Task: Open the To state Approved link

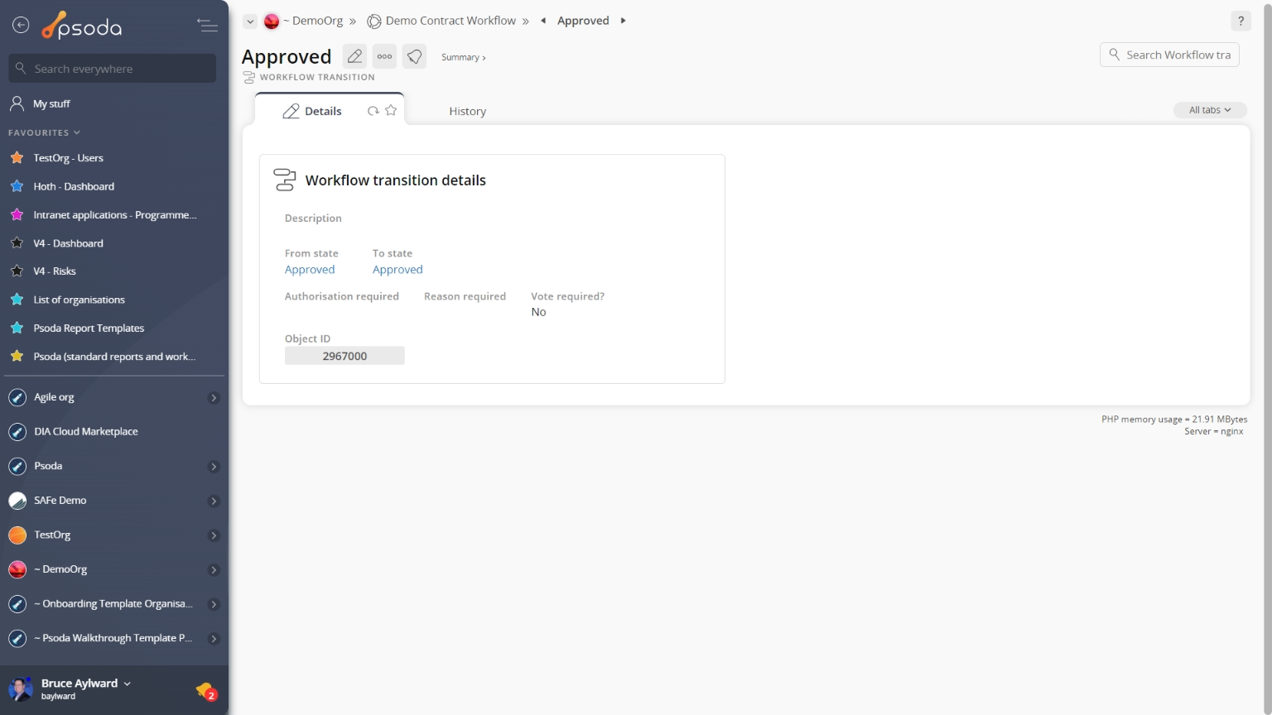Action: coord(397,270)
